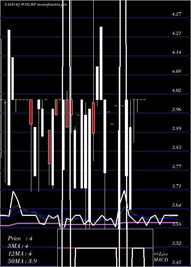Click the 3.77 price axis label
The image size is (191, 267).
coord(176,167)
